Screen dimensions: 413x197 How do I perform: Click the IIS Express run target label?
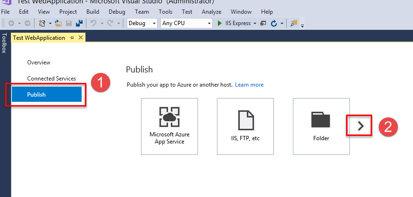(238, 23)
